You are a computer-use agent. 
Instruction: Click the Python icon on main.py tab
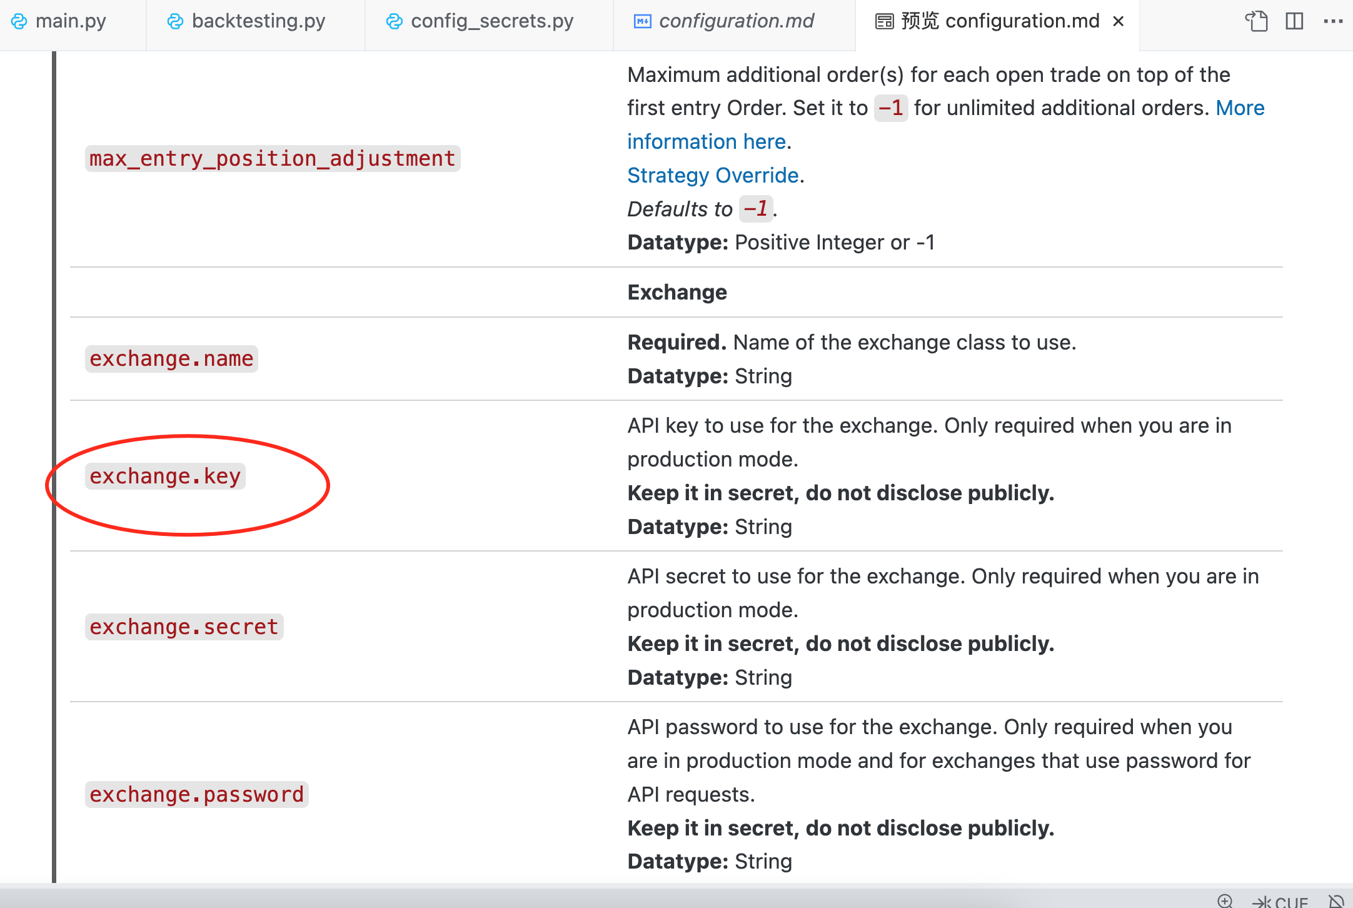19,21
